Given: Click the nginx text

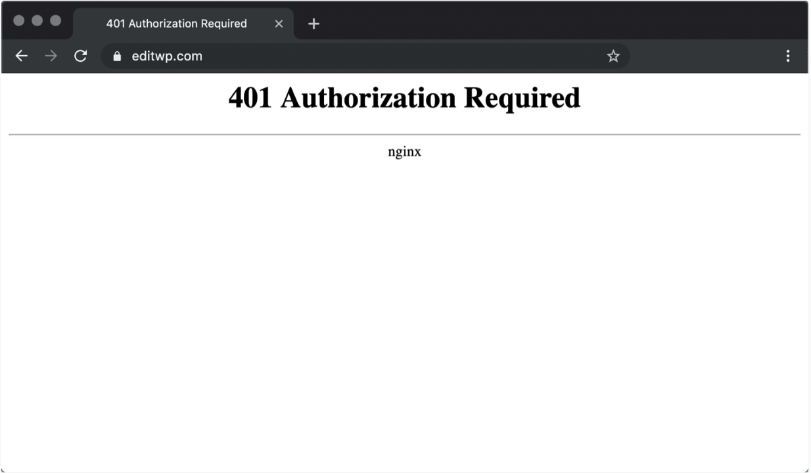Looking at the screenshot, I should 404,152.
